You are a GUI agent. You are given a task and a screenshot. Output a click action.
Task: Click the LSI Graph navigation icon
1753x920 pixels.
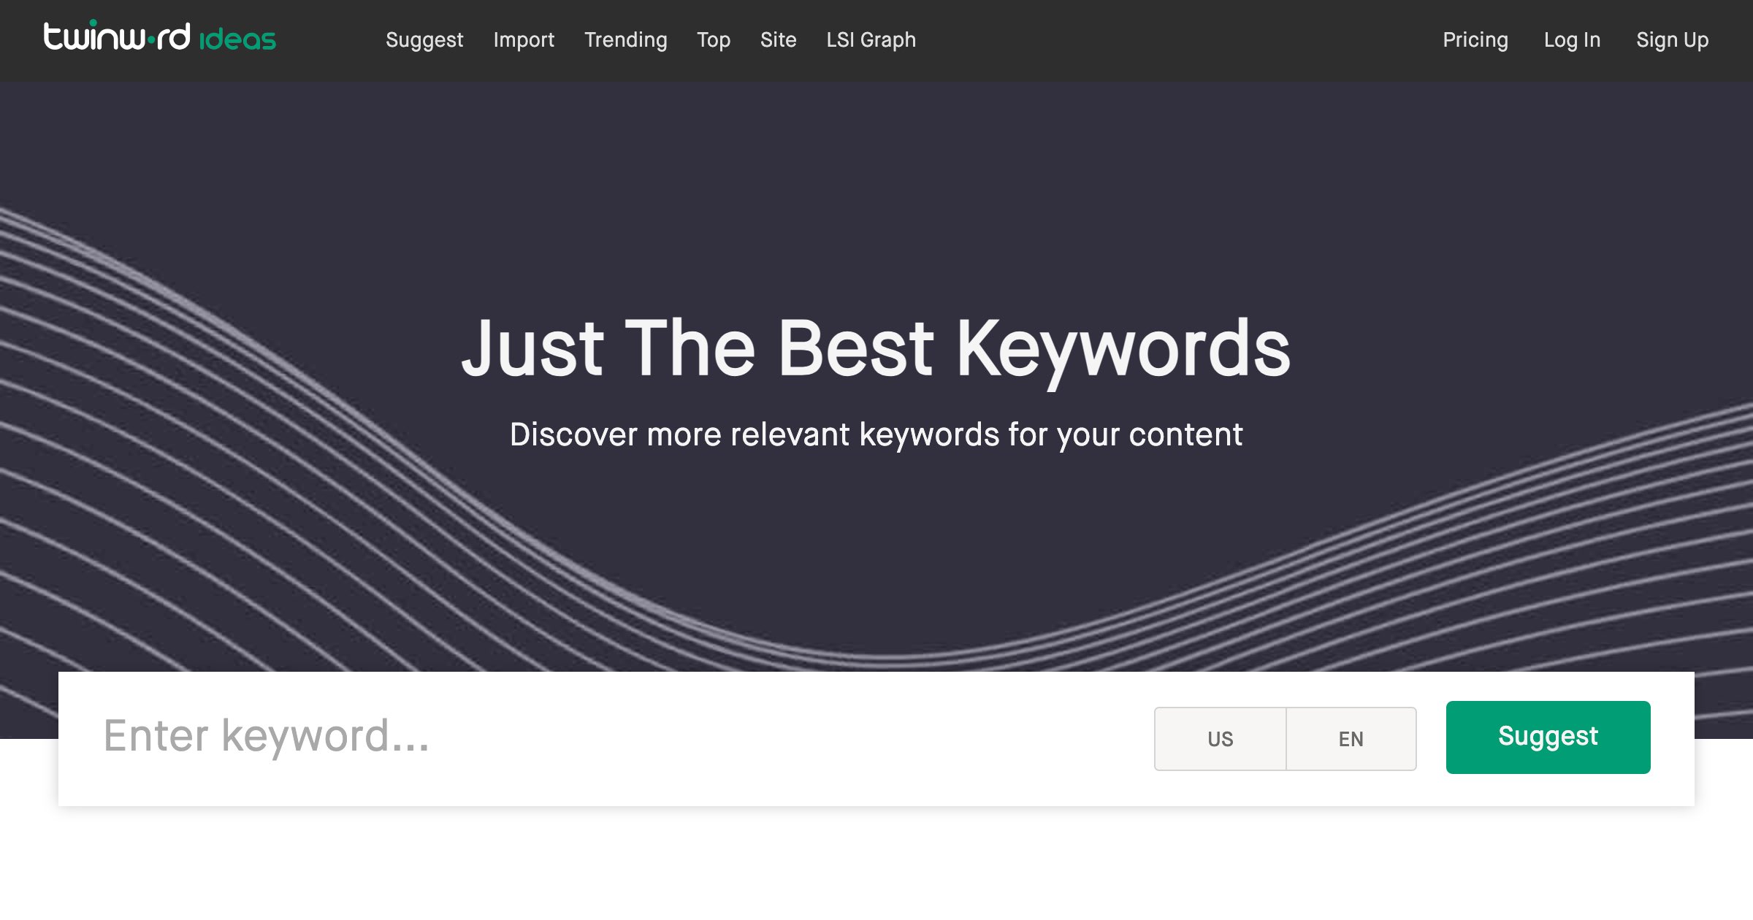(x=871, y=39)
